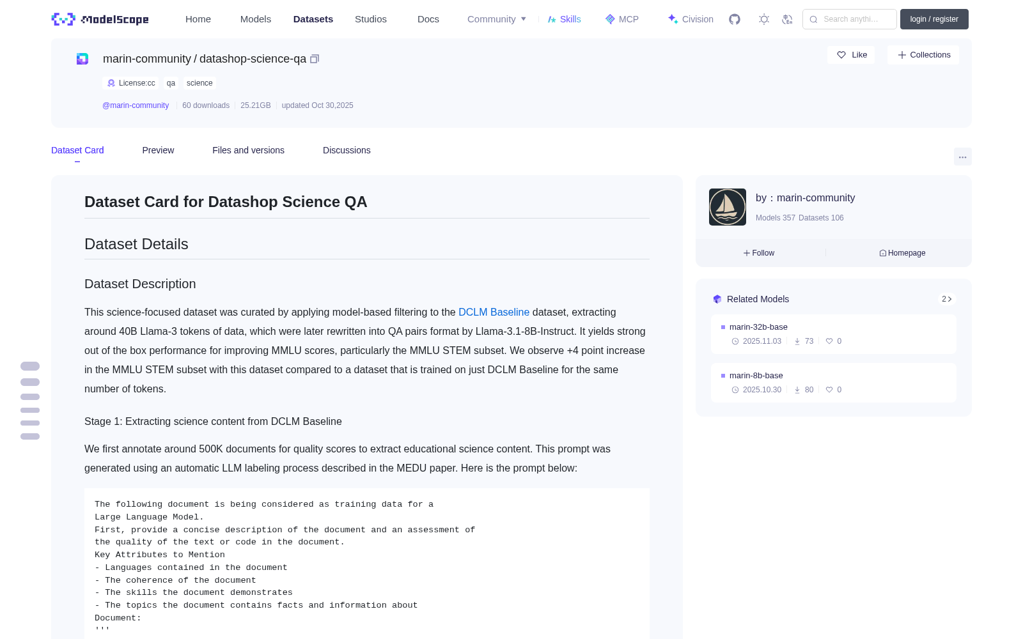Viewport: 1023px width, 639px height.
Task: Click the Related Models cube icon
Action: 717,299
